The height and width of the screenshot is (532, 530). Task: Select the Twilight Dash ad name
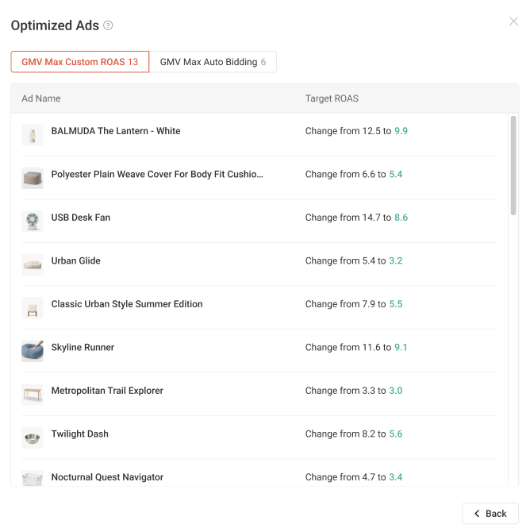pos(79,434)
